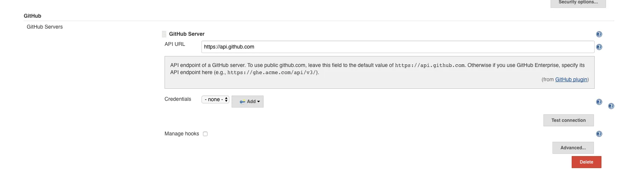This screenshot has width=618, height=176.
Task: Open the Advanced settings button
Action: pyautogui.click(x=573, y=148)
